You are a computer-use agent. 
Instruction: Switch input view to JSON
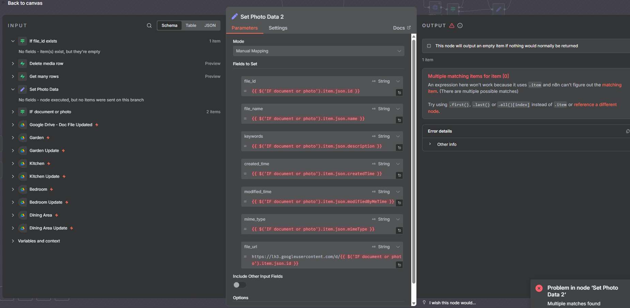click(x=210, y=25)
